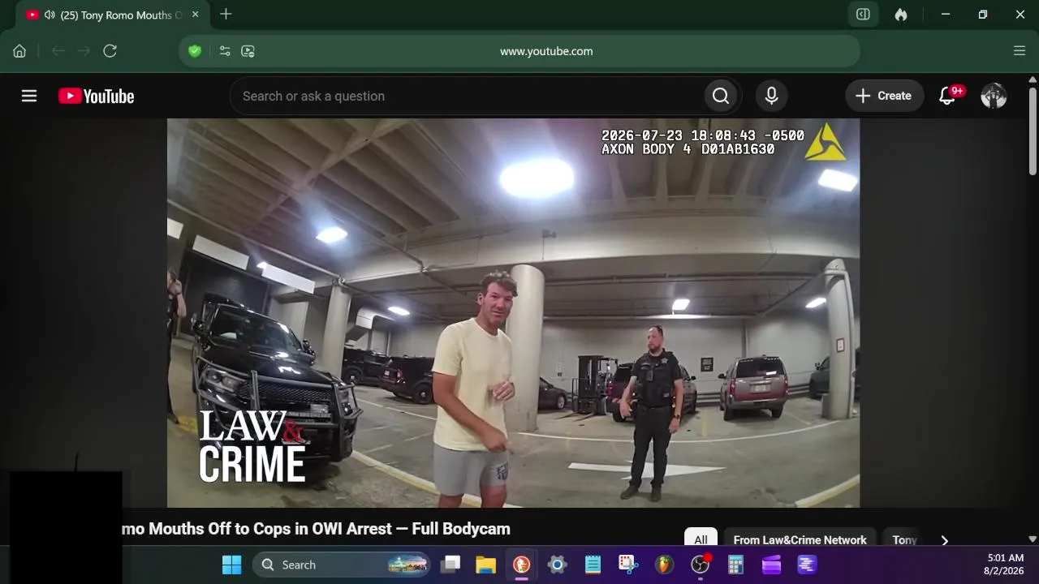Click the Windows taskbar Search box
The height and width of the screenshot is (584, 1039).
[343, 565]
